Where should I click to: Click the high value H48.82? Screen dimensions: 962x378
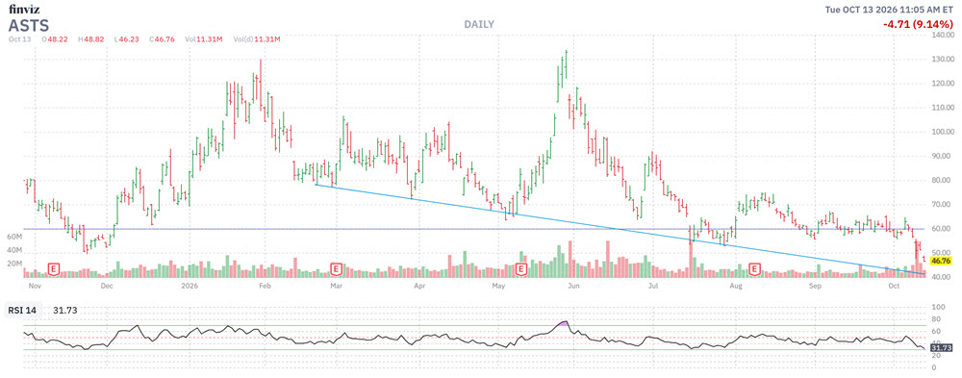tap(89, 39)
